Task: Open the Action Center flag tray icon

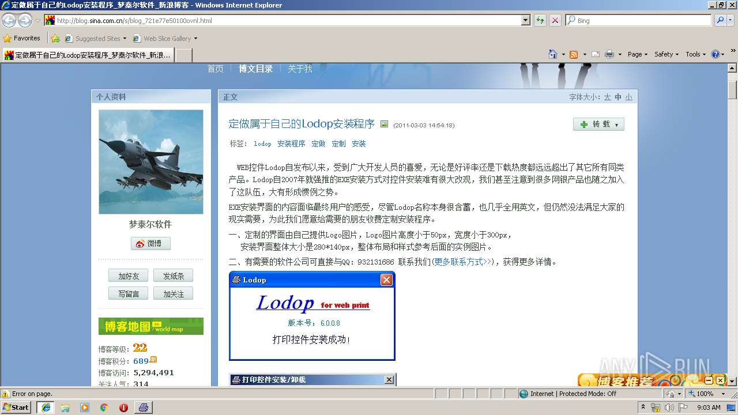Action: click(x=682, y=408)
